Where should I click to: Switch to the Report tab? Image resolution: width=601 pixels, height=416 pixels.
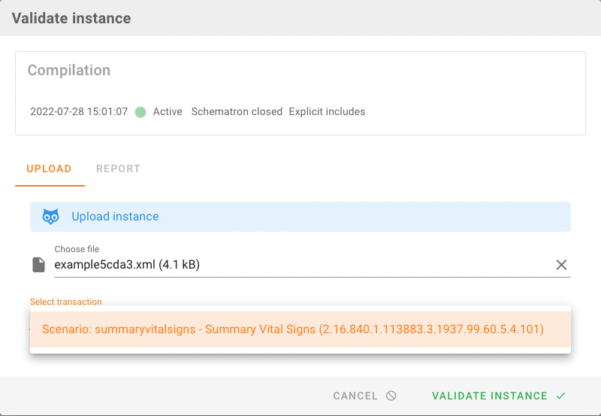pyautogui.click(x=118, y=169)
